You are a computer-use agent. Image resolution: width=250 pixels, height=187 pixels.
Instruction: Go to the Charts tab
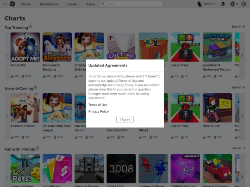point(26,4)
